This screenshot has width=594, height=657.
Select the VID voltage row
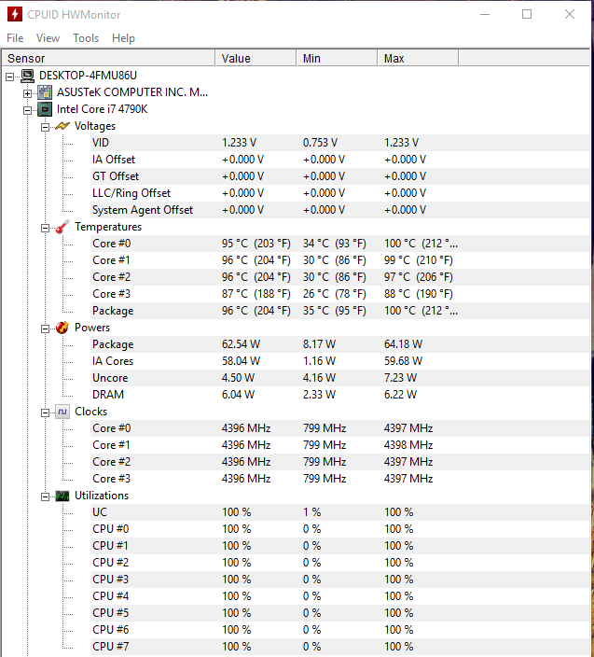pos(340,143)
